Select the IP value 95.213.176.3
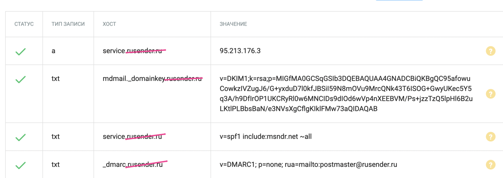 click(x=240, y=51)
